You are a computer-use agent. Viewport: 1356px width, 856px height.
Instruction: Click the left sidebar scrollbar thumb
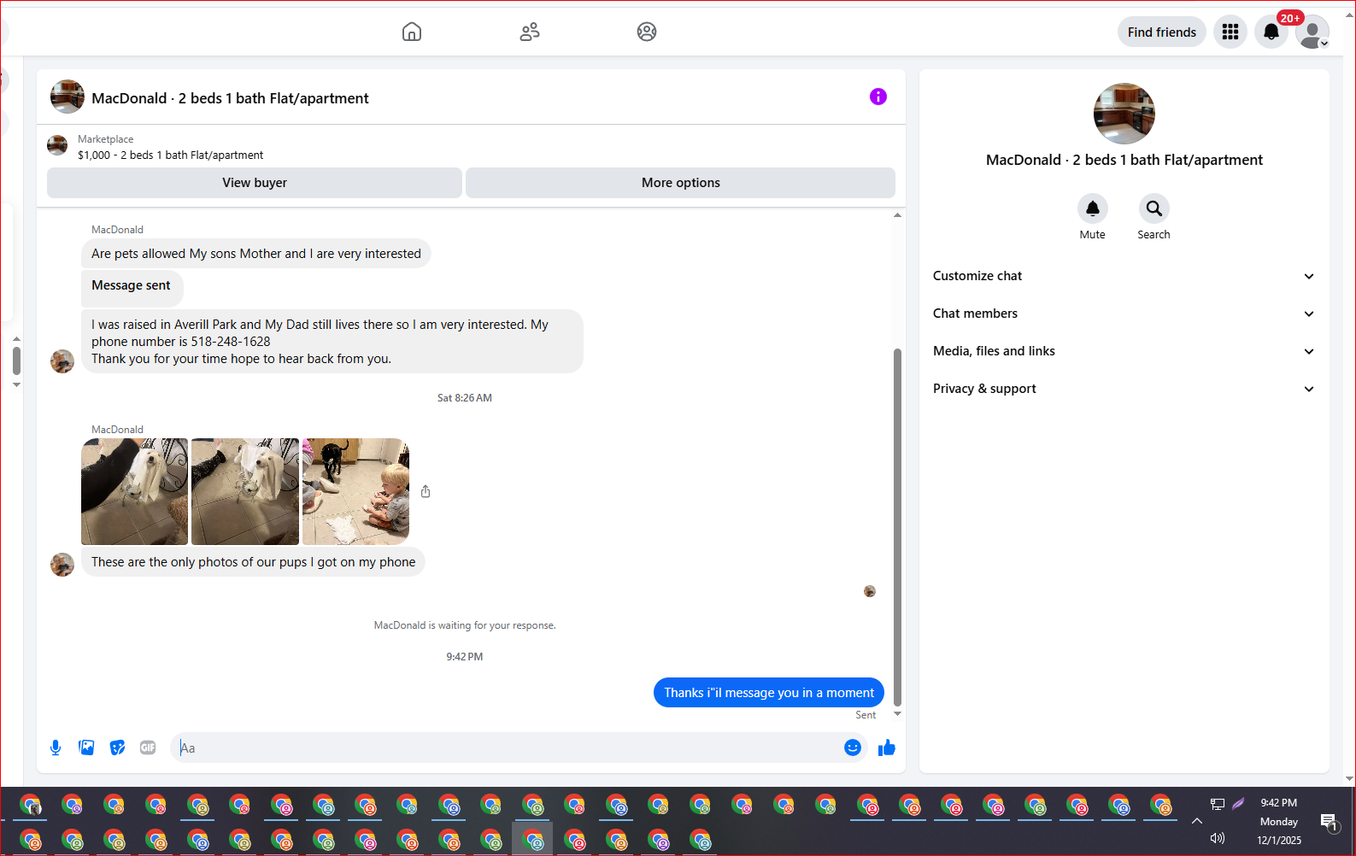(x=16, y=361)
